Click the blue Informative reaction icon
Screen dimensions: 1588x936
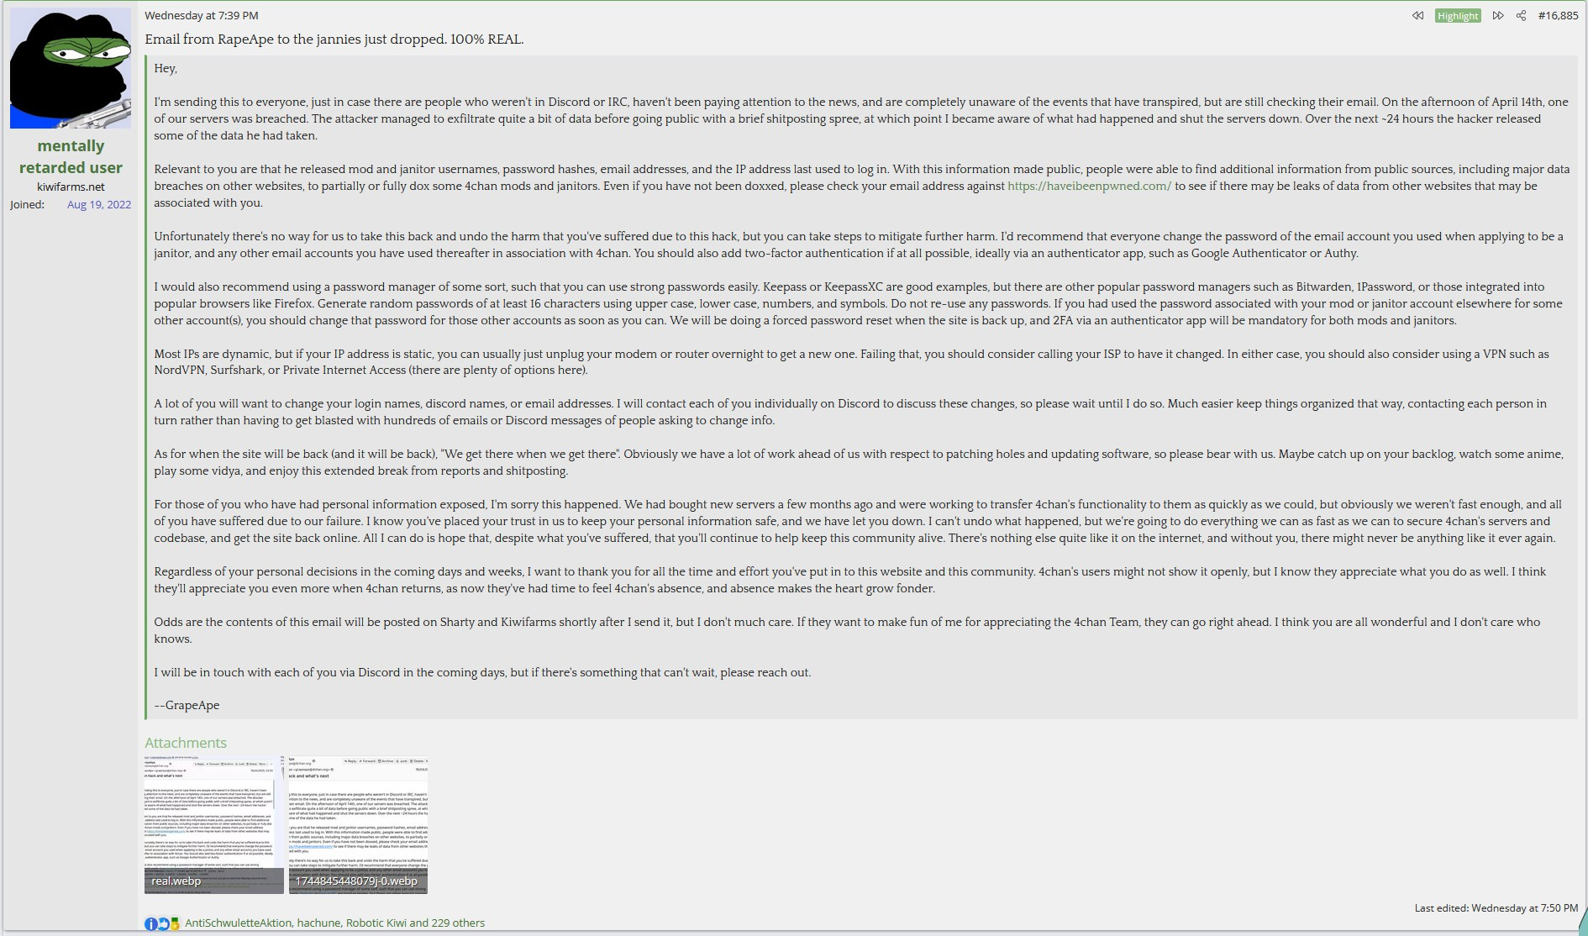tap(150, 923)
